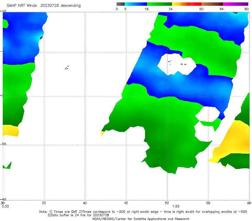The width and height of the screenshot is (252, 221).
Task: Click color bar label '5'
Action: (125, 9)
